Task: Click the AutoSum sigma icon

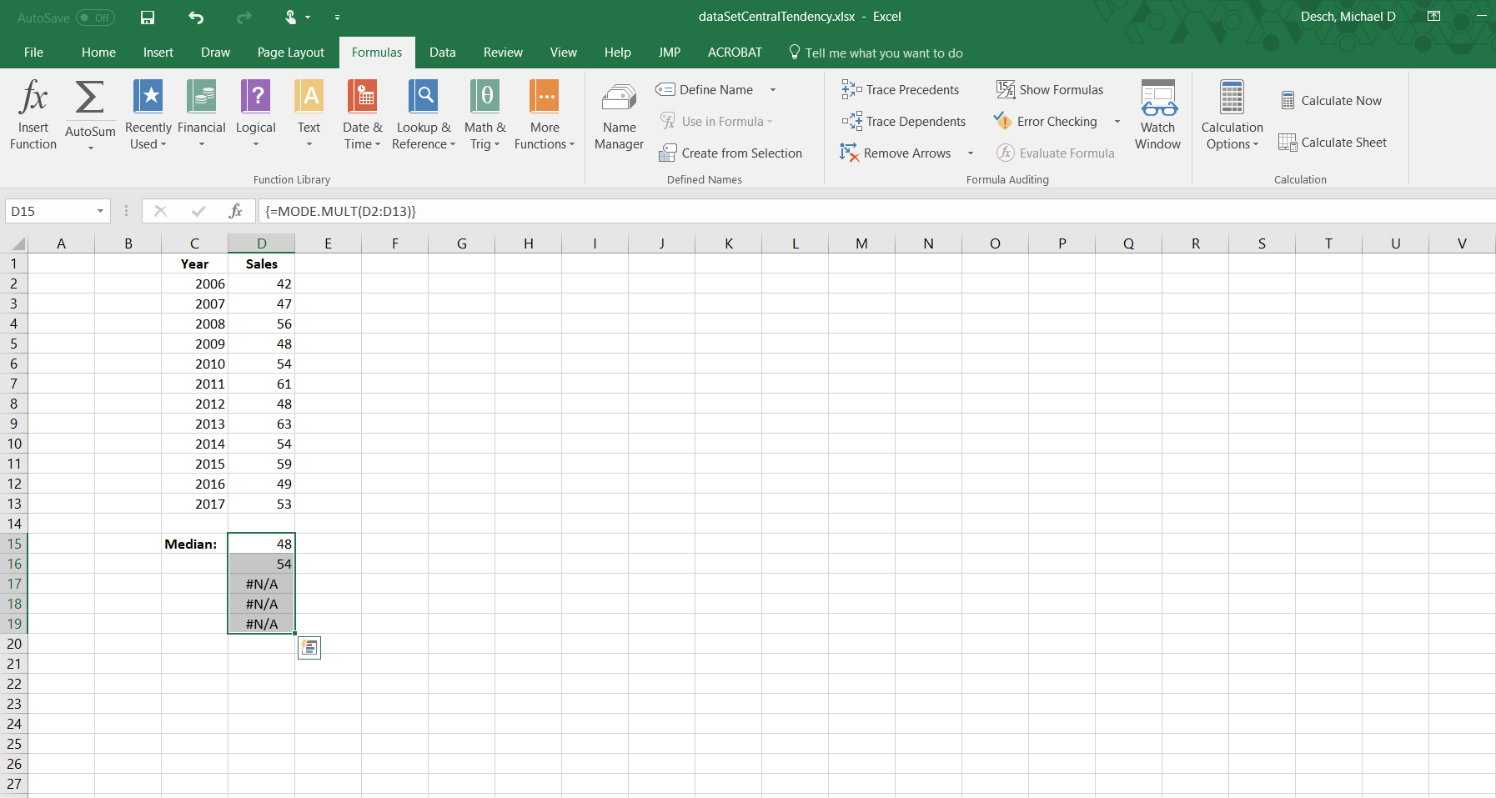Action: (90, 98)
